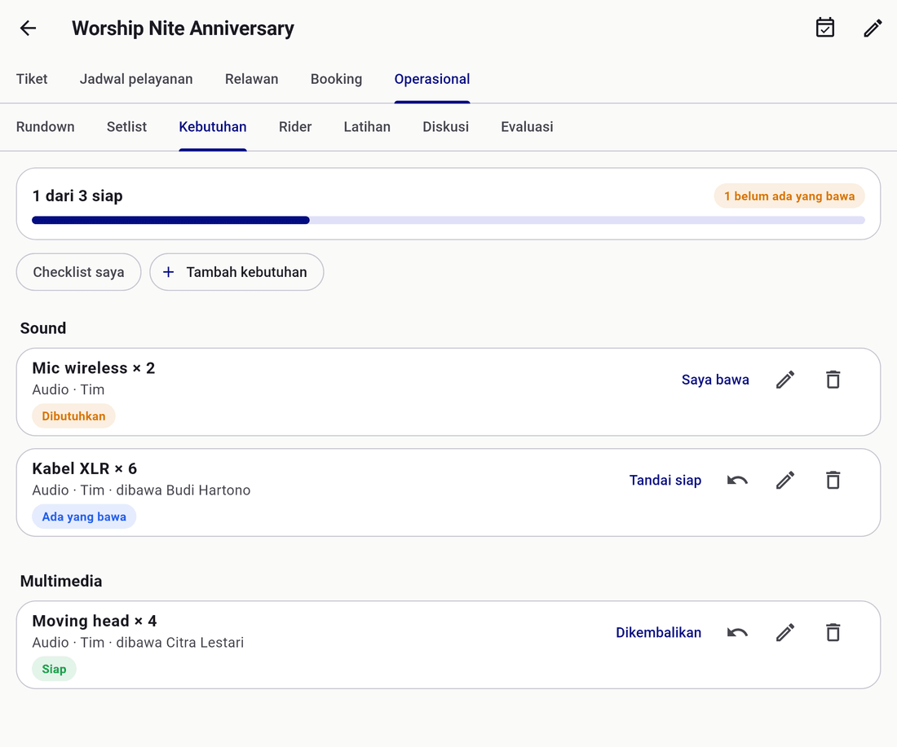Delete the Kabel XLR item
The height and width of the screenshot is (747, 897).
point(833,480)
